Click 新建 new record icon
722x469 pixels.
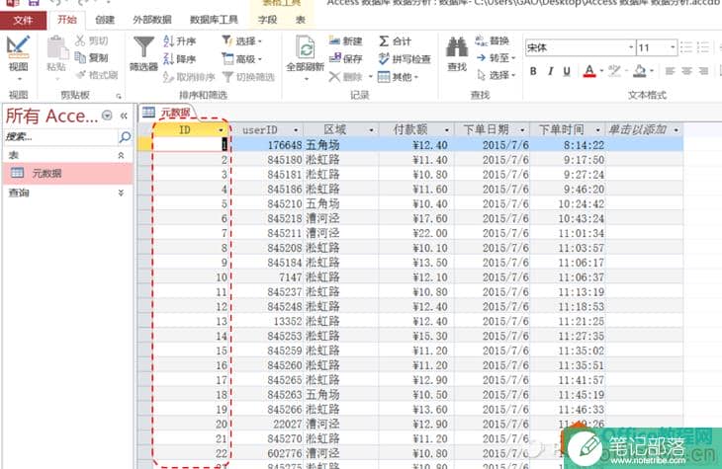coord(334,40)
